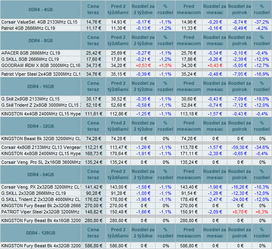Click the red +0,53 € difference value

143,66
